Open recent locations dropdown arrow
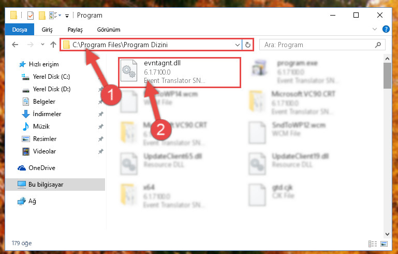 coord(42,45)
